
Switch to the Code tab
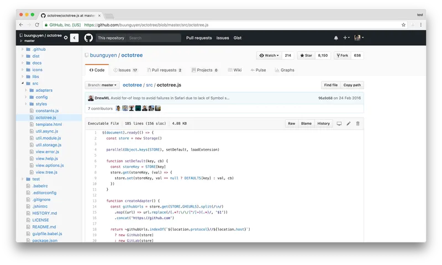point(97,70)
